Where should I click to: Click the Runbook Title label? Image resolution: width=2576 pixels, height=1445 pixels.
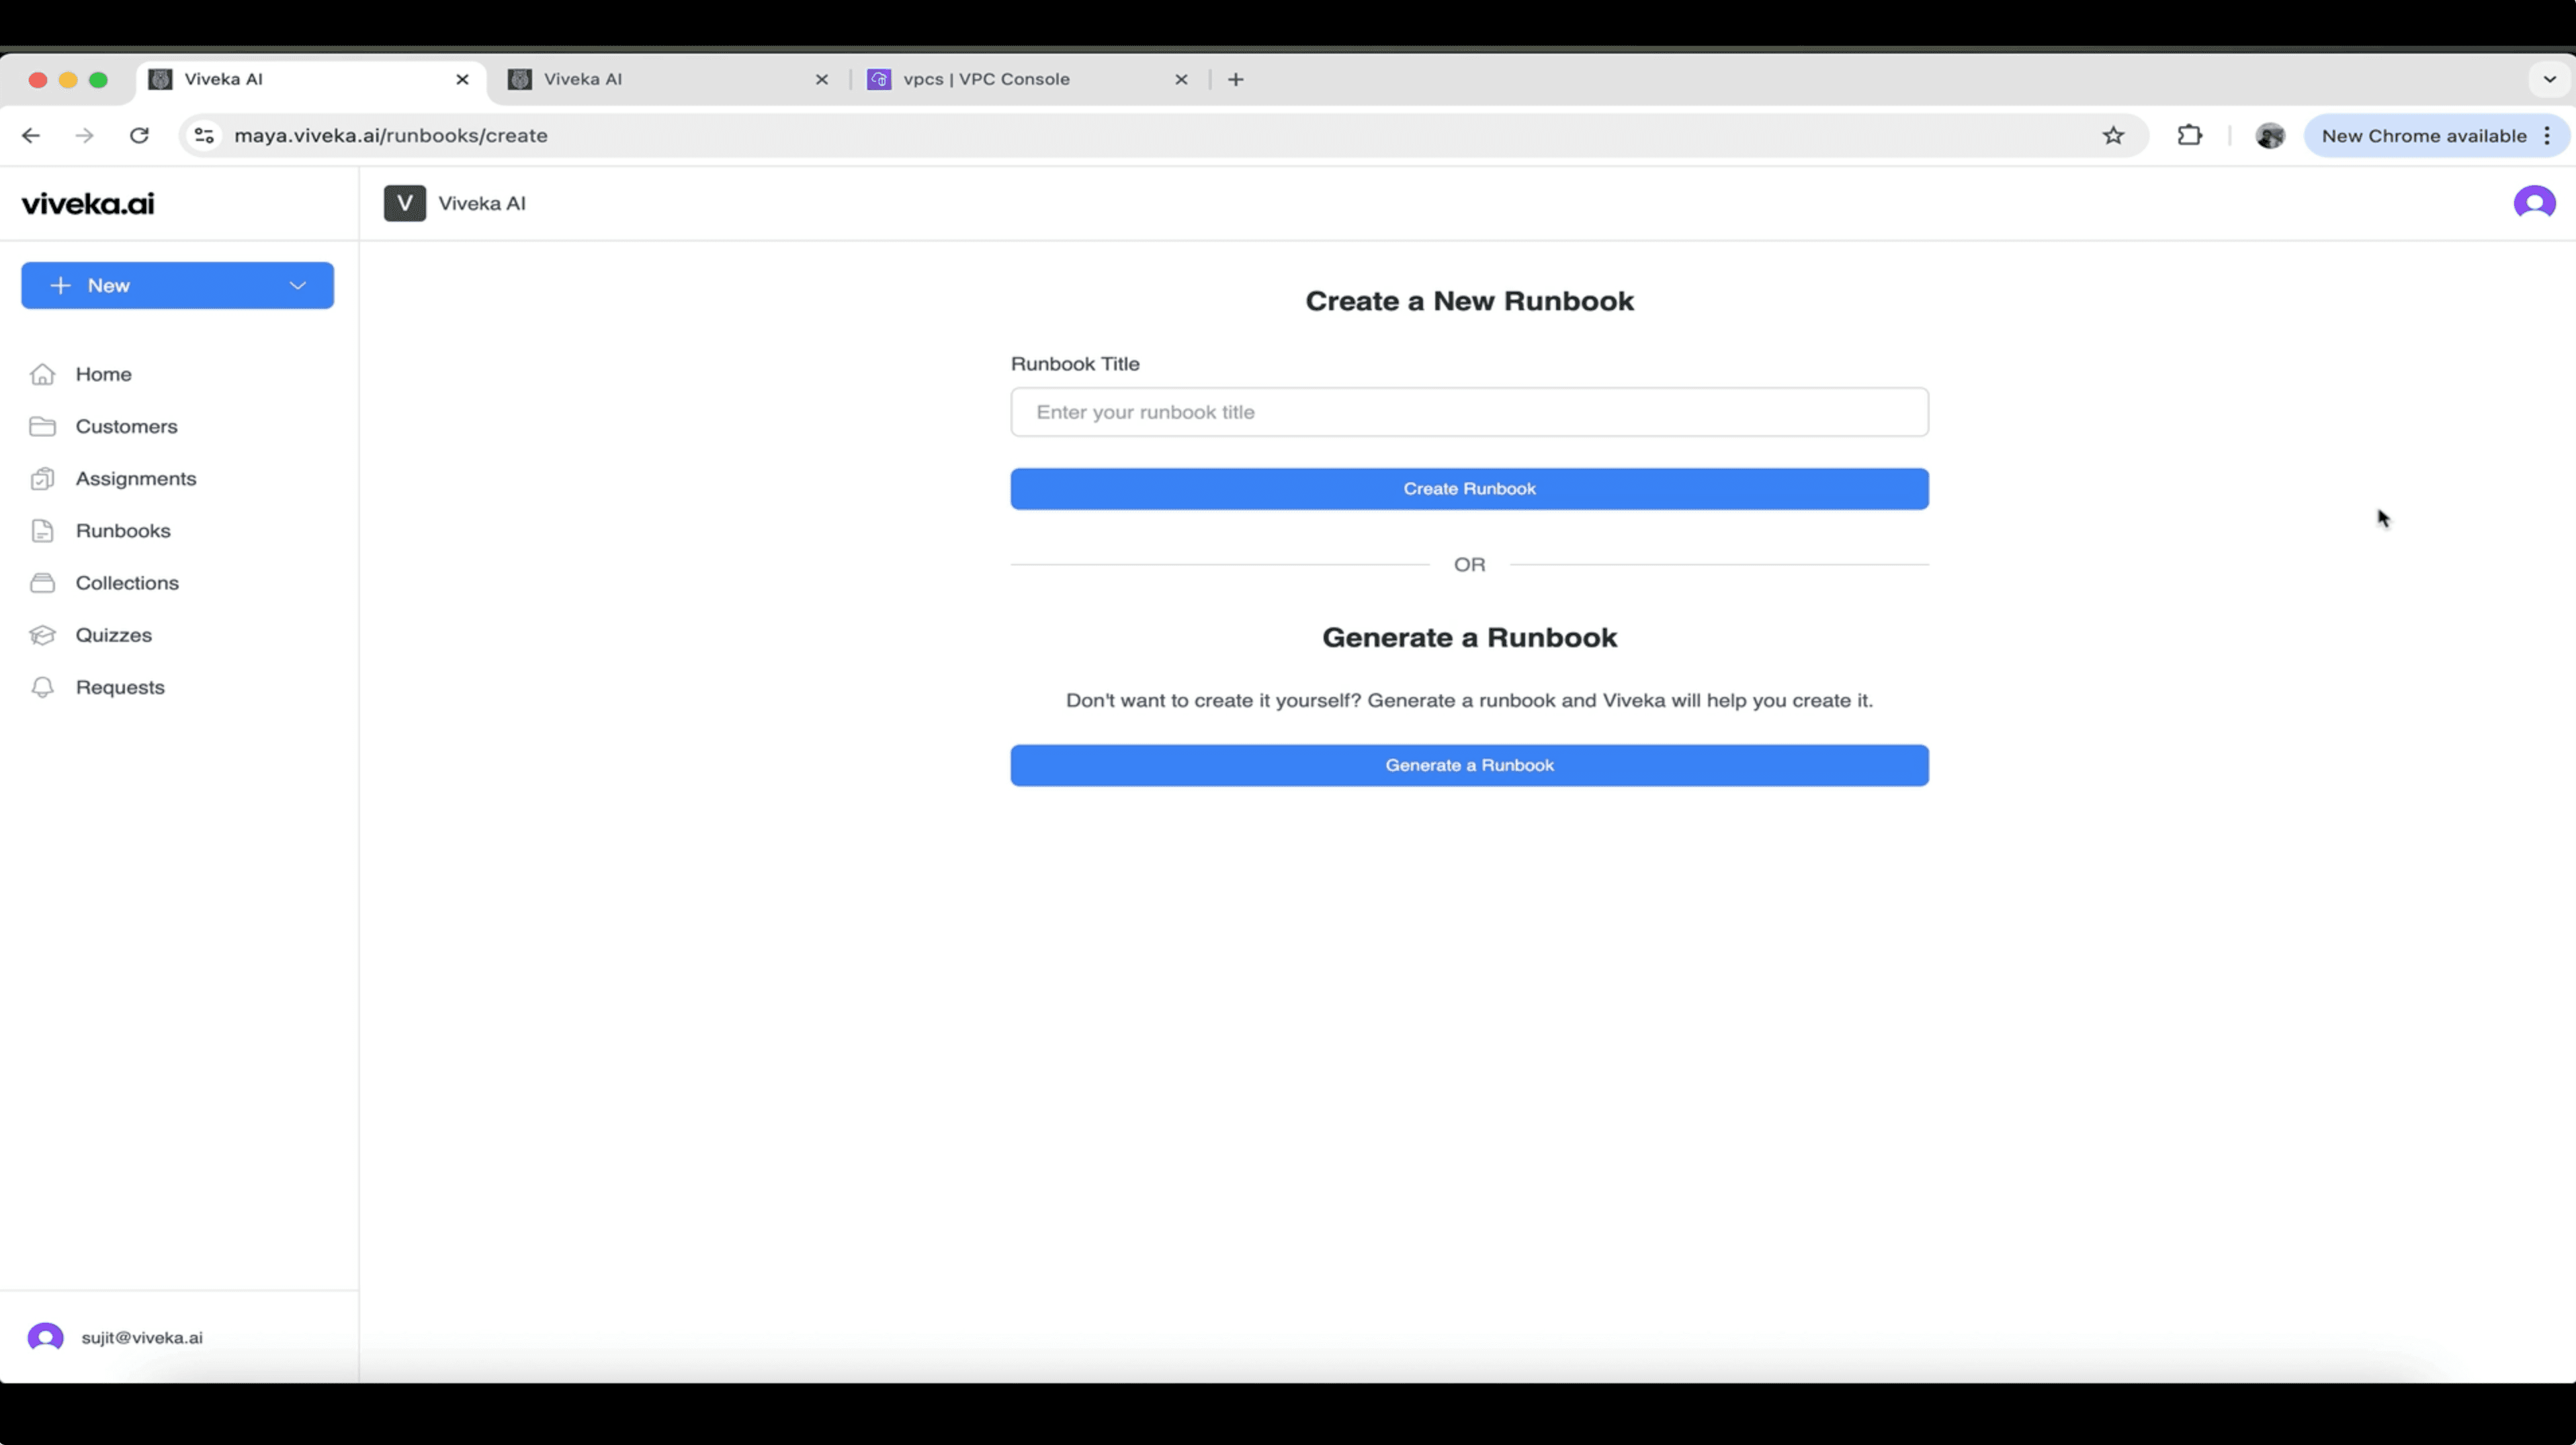click(1075, 364)
